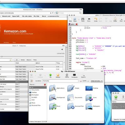Open Search in File Browser toolbar
Screen dimensions: 125x125
click(83, 76)
